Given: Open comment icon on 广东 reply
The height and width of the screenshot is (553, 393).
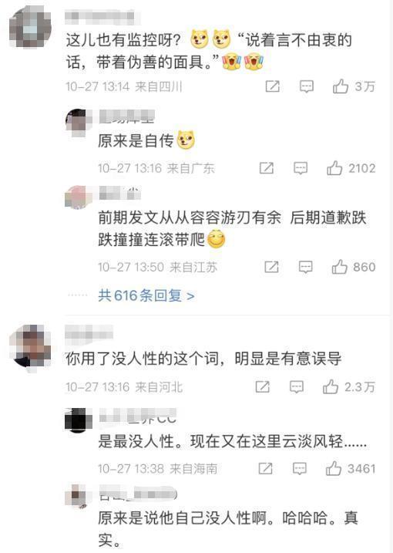Looking at the screenshot, I should (301, 168).
